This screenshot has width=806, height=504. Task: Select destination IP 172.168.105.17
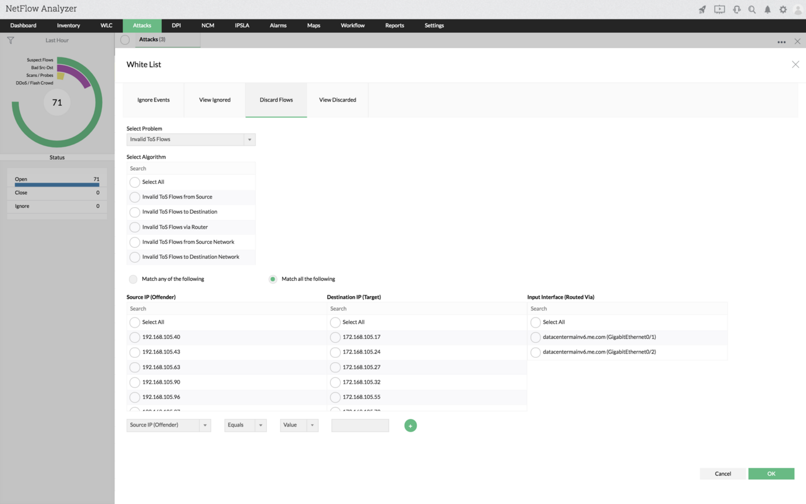[x=335, y=337]
